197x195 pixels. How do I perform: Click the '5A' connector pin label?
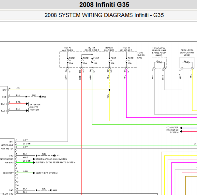[125, 71]
